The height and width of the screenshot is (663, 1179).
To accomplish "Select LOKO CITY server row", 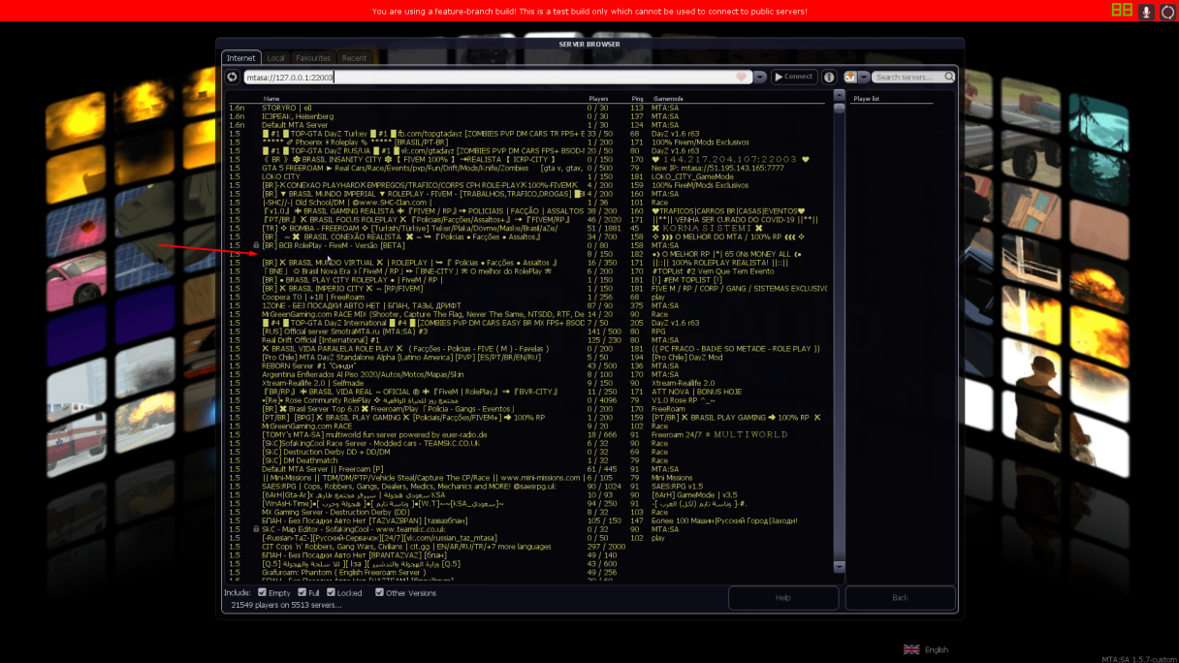I will point(526,176).
